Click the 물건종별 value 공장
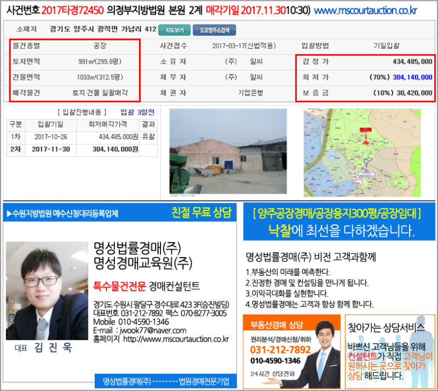Screen dimensions: 438x391 point(100,46)
